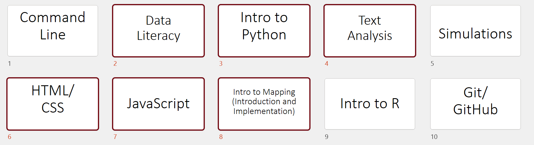Click slide number 8 label
Viewport: 534px width, 145px height.
pos(221,137)
